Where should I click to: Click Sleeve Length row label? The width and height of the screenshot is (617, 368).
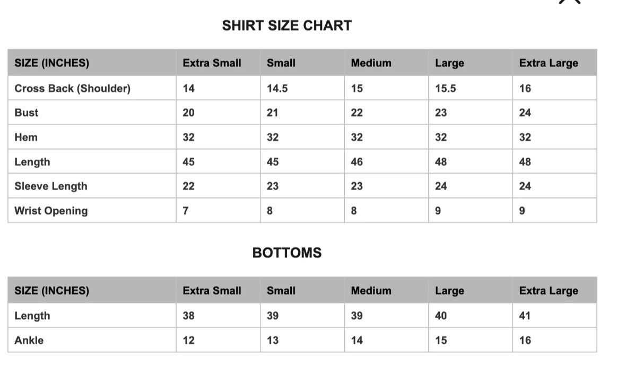51,186
